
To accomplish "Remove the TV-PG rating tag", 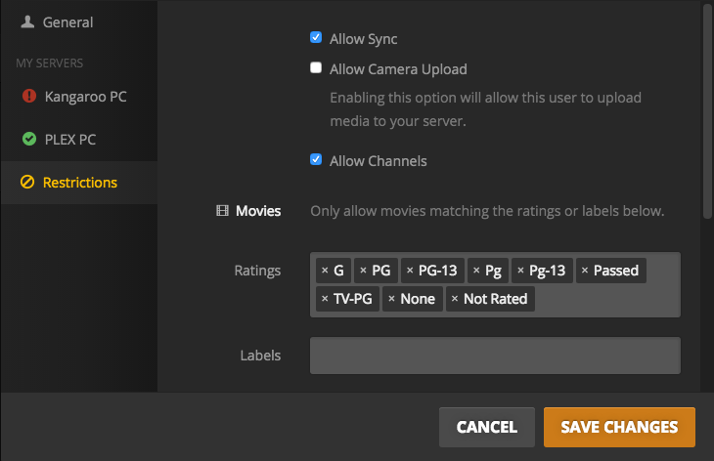I will (325, 299).
